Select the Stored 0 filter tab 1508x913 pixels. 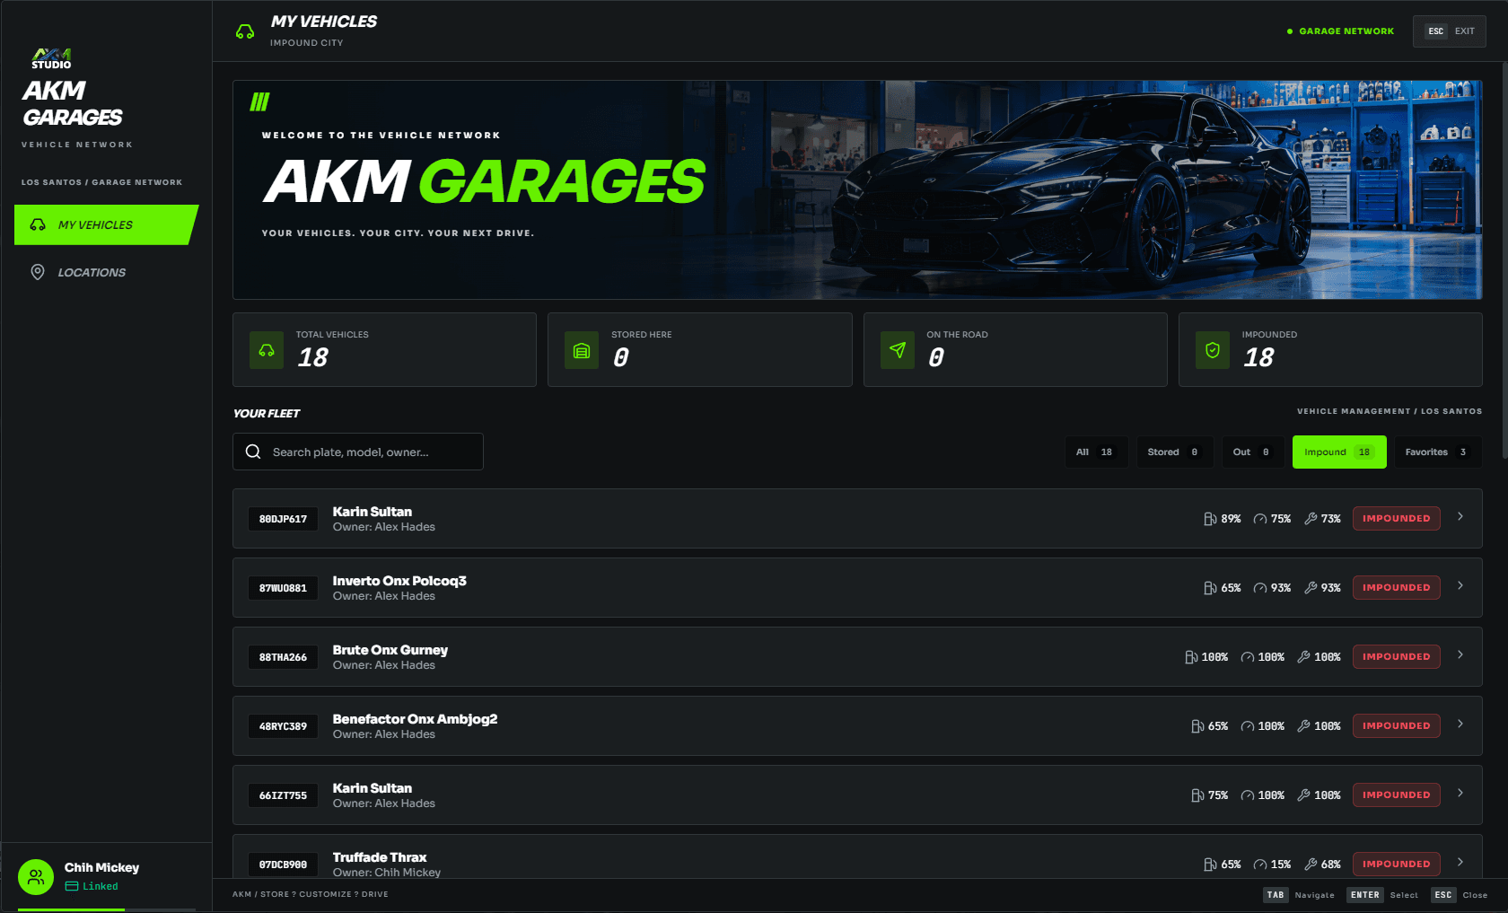1174,452
